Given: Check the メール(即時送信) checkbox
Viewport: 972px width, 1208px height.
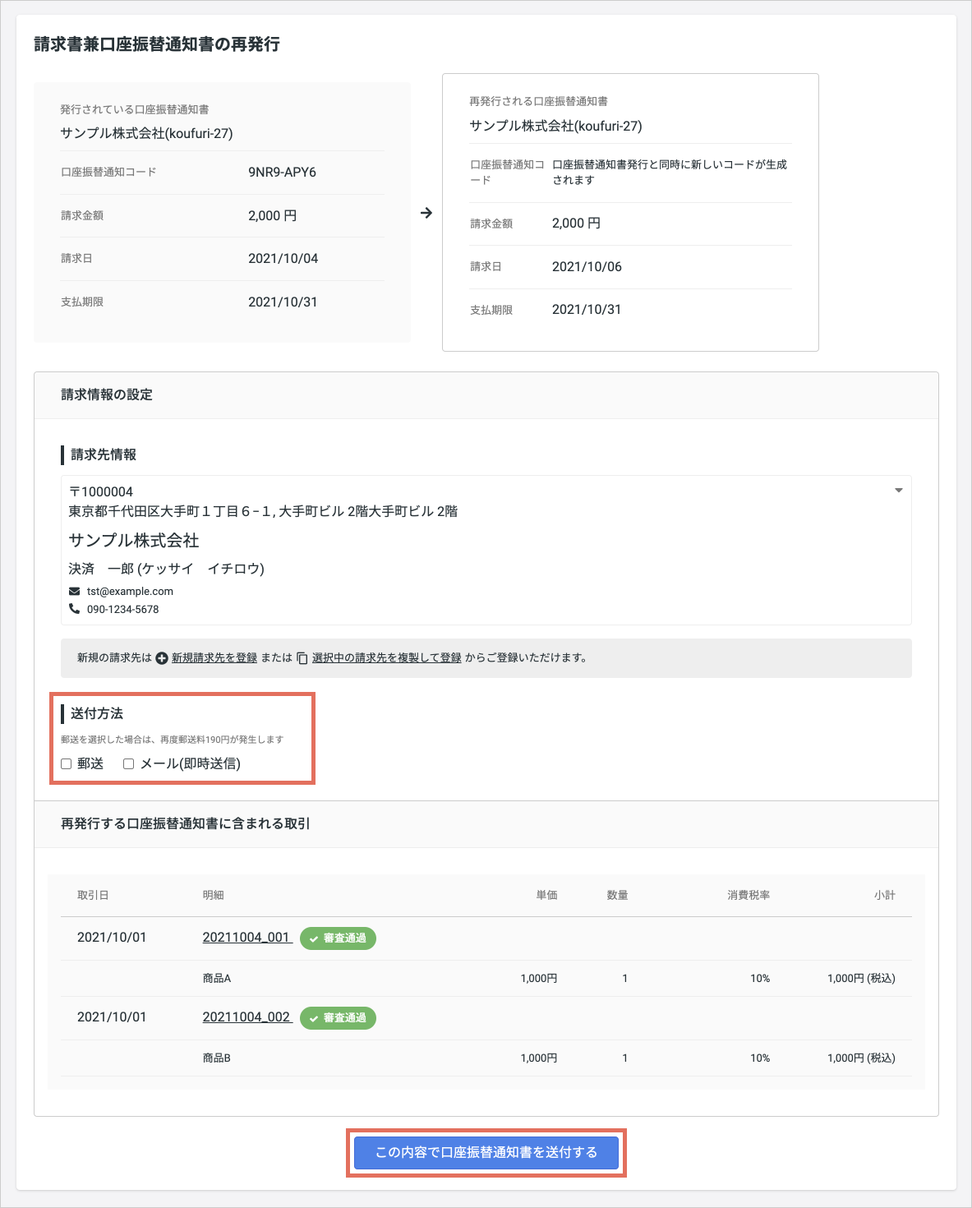Looking at the screenshot, I should (x=128, y=764).
